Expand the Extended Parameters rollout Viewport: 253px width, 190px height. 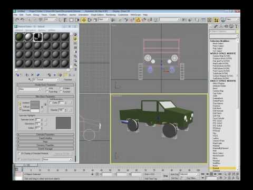pyautogui.click(x=45, y=135)
